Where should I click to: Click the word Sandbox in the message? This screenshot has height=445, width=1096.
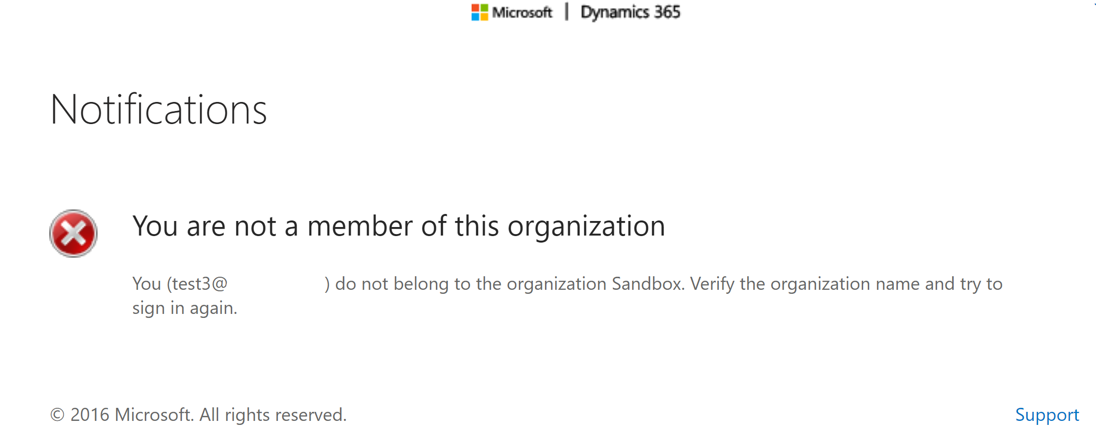click(x=647, y=284)
